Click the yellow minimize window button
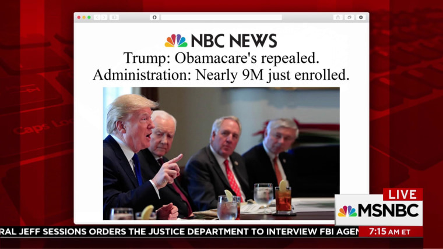The width and height of the screenshot is (443, 249). coord(84,17)
